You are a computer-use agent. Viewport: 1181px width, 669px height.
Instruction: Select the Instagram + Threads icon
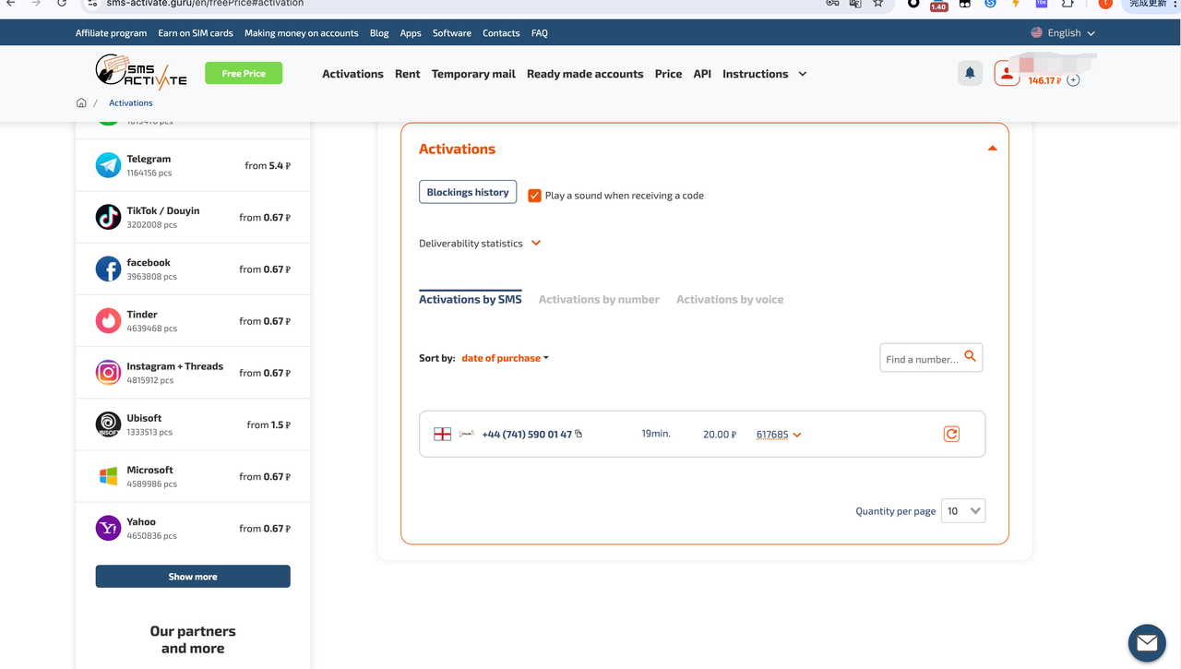tap(108, 372)
